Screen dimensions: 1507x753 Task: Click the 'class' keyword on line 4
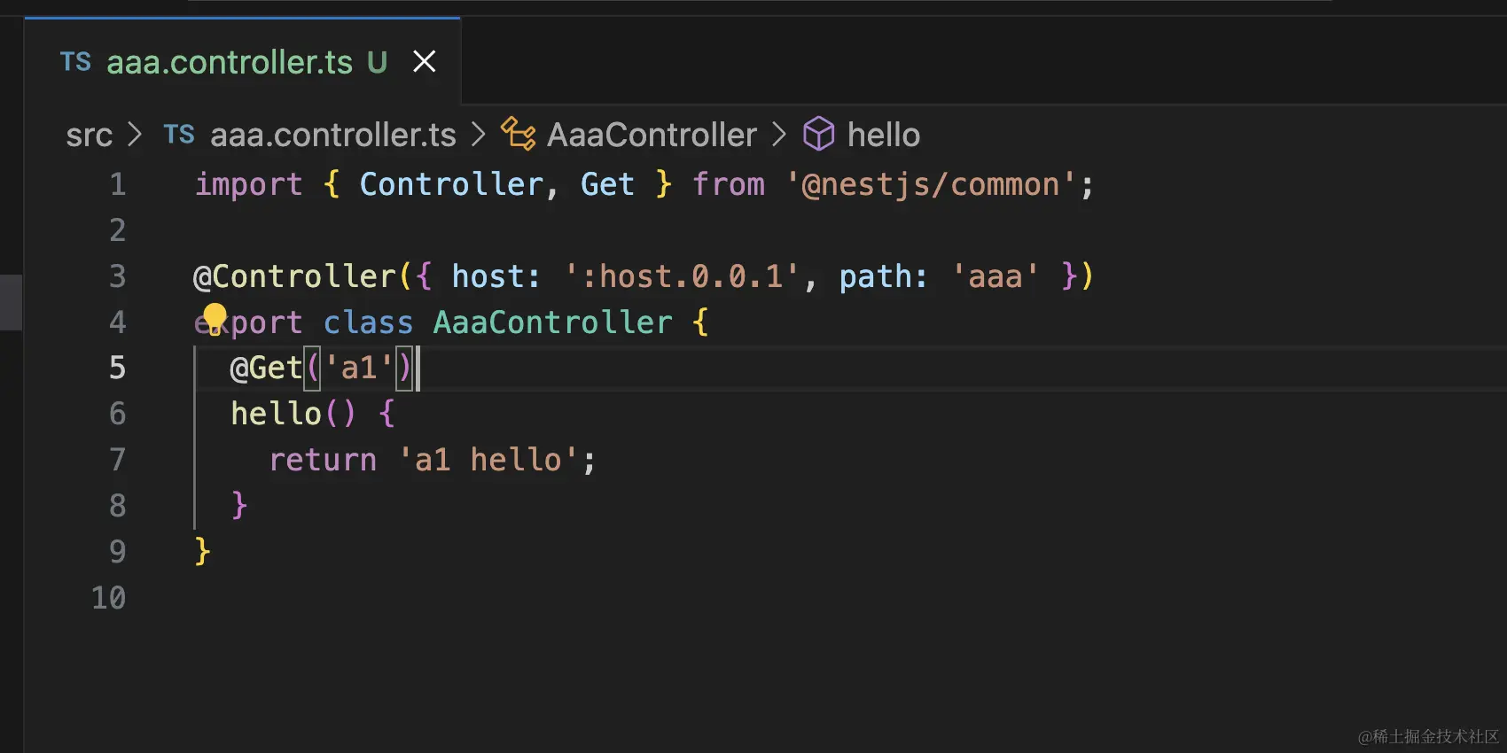click(368, 322)
